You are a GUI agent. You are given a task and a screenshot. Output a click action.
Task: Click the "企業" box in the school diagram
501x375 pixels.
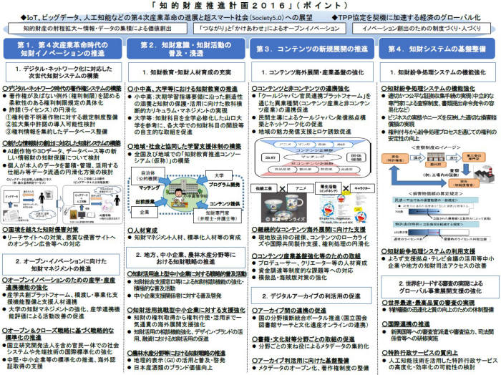pyautogui.click(x=144, y=212)
